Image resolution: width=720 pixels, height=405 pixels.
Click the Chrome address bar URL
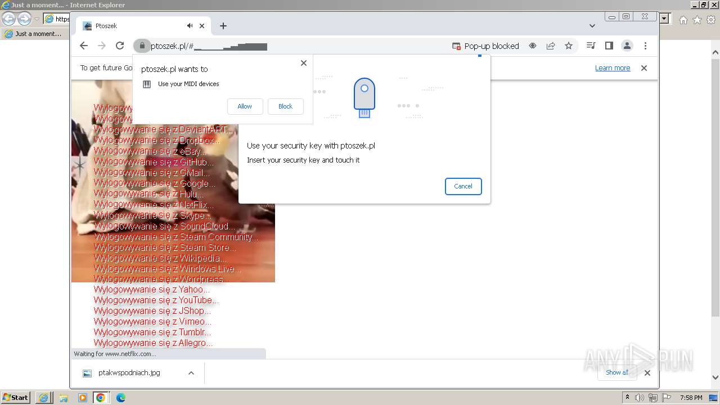208,46
